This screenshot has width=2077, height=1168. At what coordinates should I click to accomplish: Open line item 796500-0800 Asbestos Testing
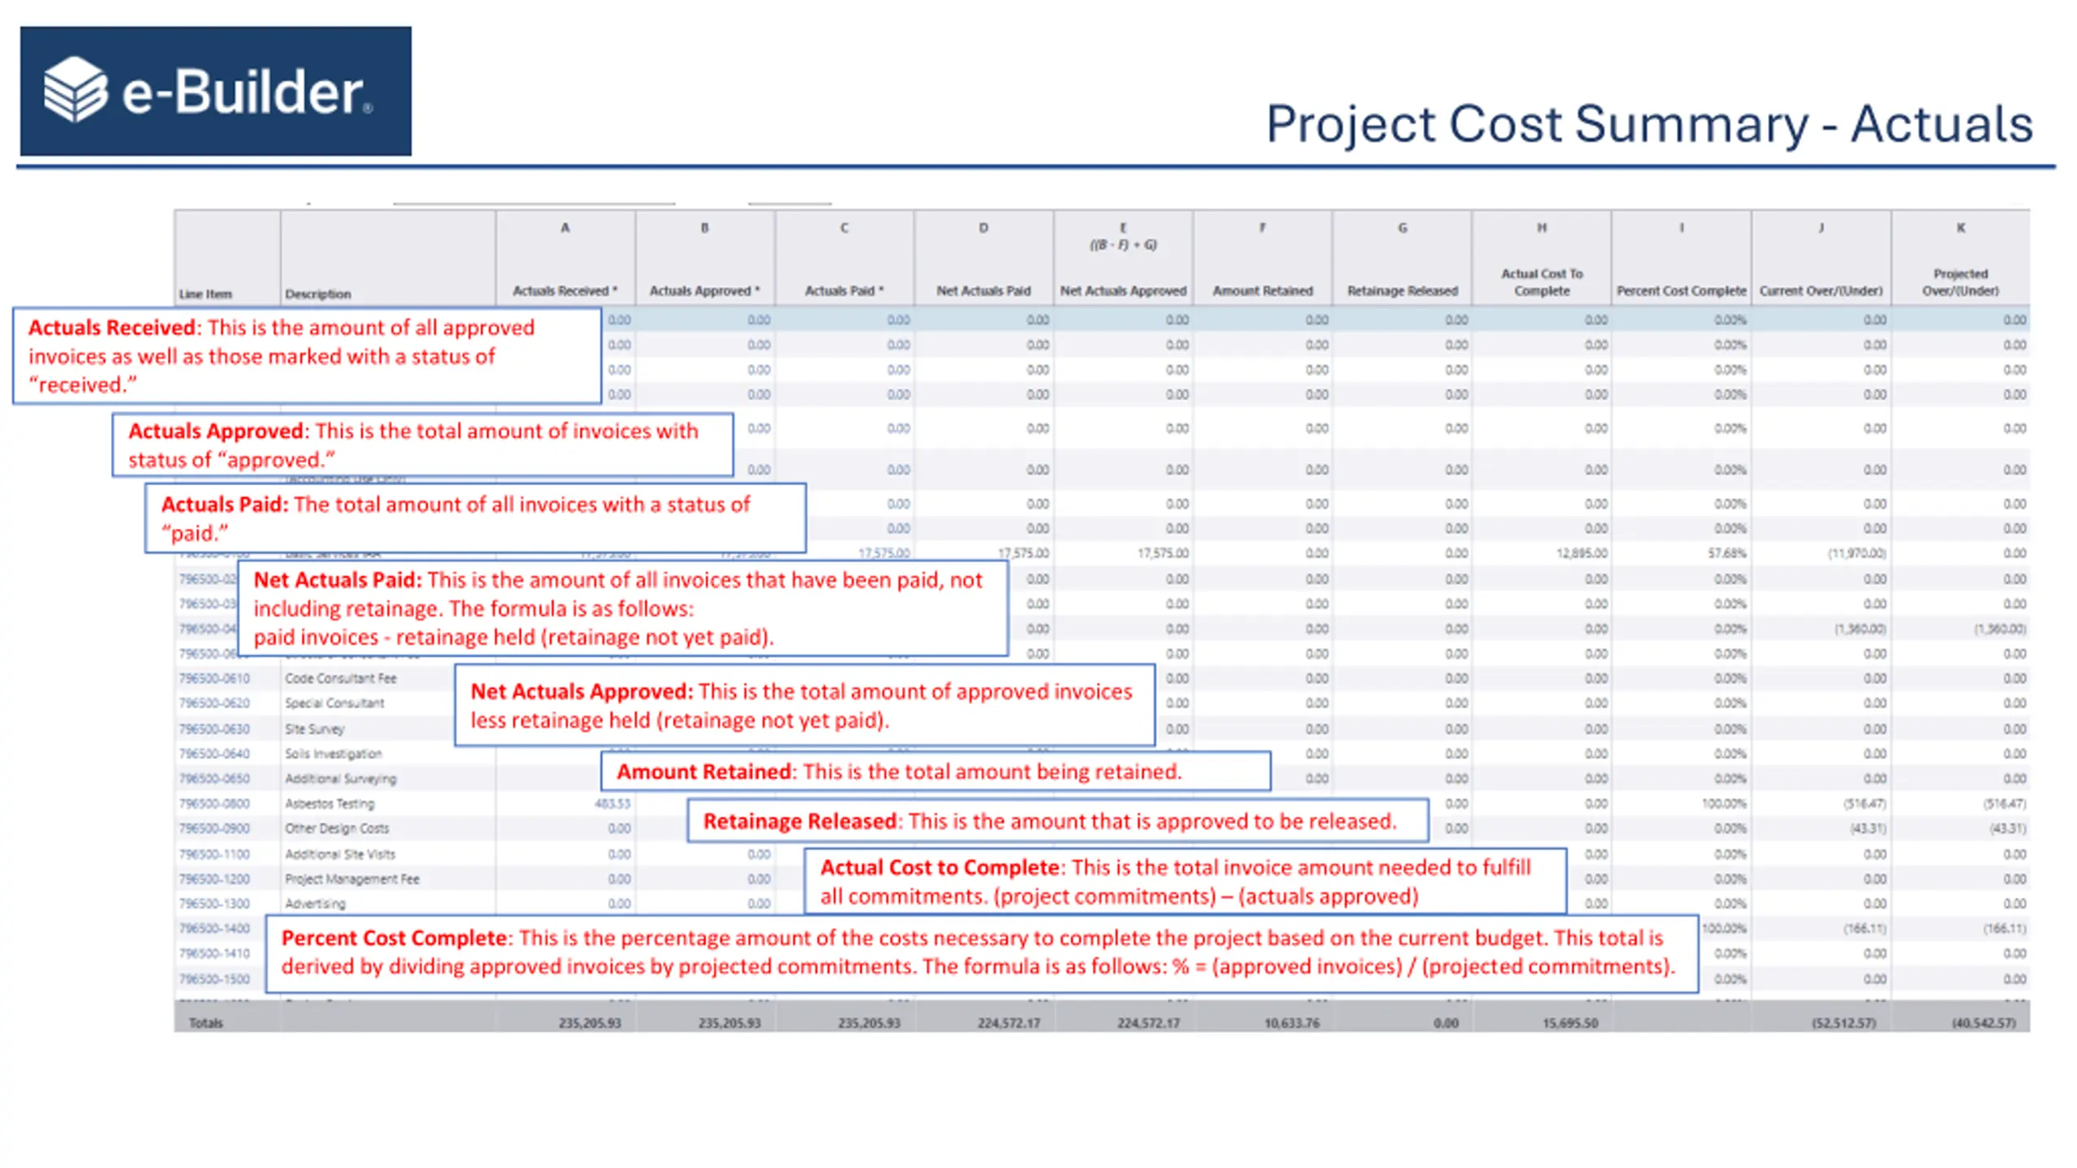tap(214, 803)
